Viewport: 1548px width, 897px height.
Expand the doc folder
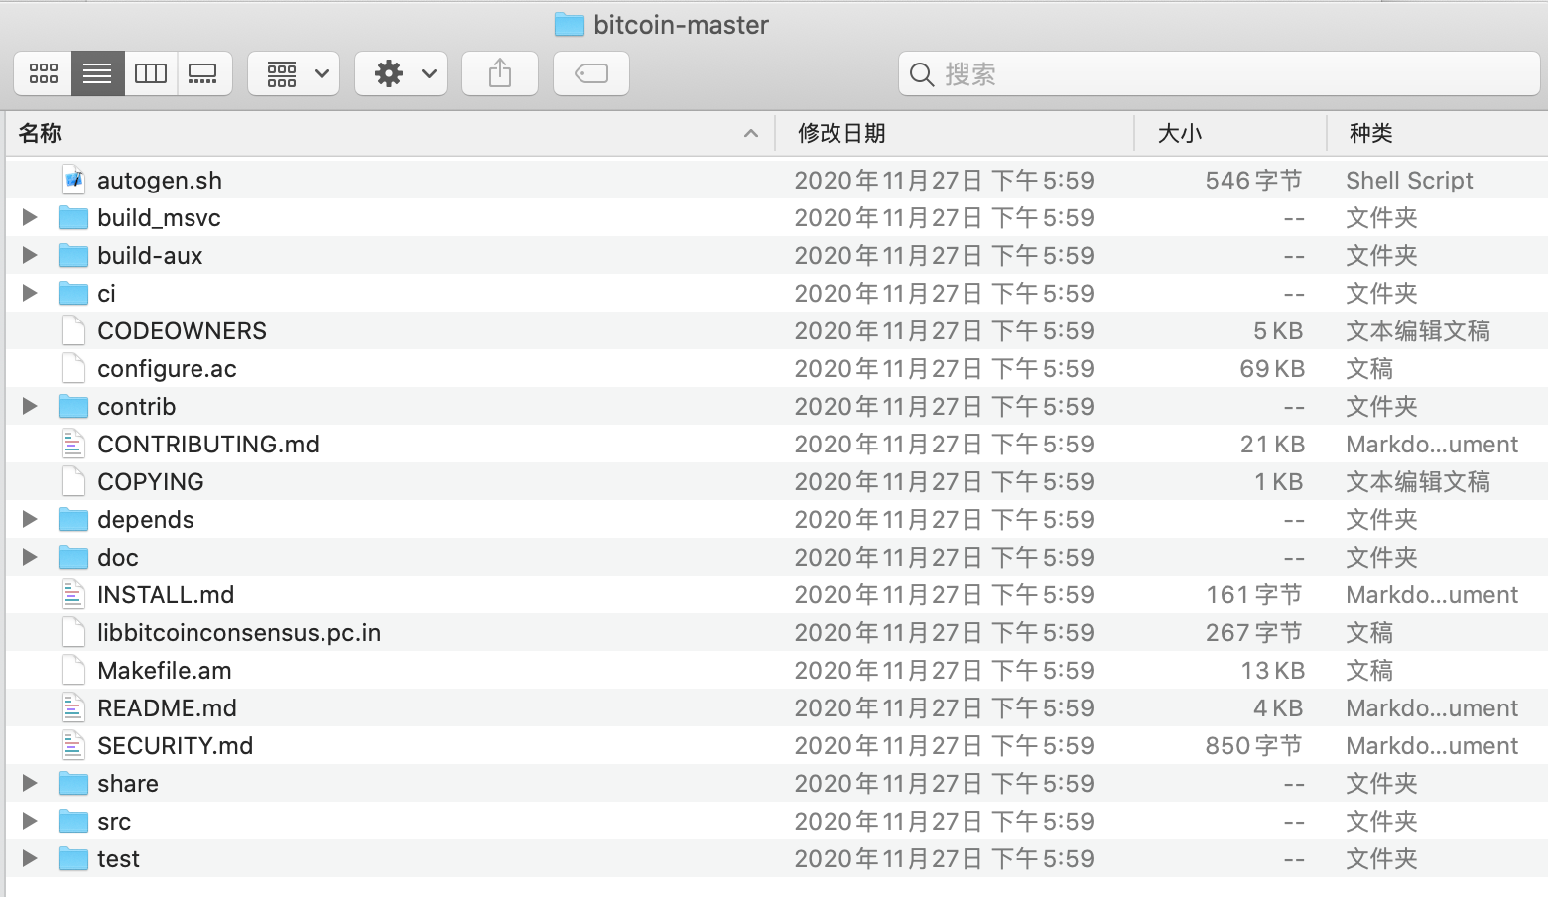[30, 557]
